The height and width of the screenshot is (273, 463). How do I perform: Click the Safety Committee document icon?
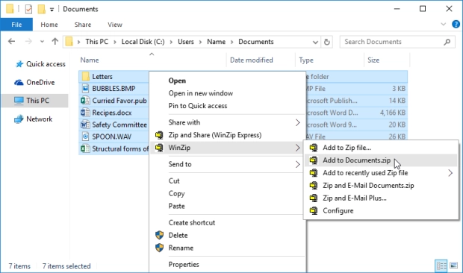tap(85, 125)
